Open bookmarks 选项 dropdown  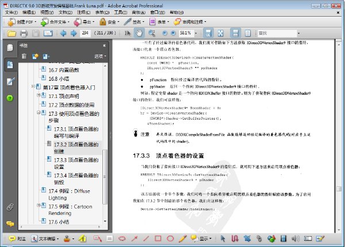pyautogui.click(x=100, y=56)
